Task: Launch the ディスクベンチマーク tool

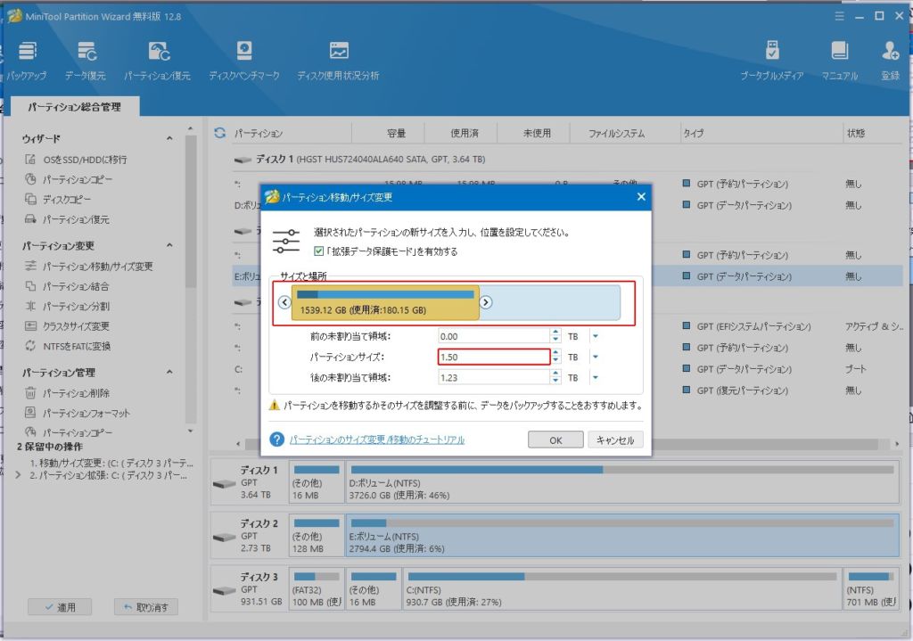Action: tap(243, 52)
